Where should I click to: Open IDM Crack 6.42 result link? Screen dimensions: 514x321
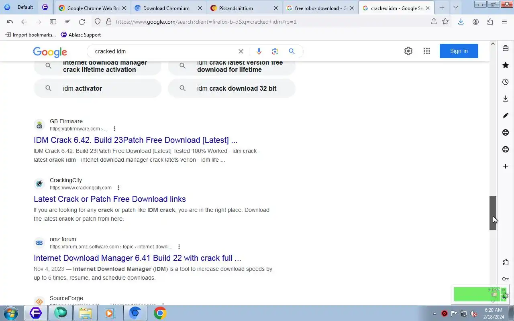tap(136, 140)
